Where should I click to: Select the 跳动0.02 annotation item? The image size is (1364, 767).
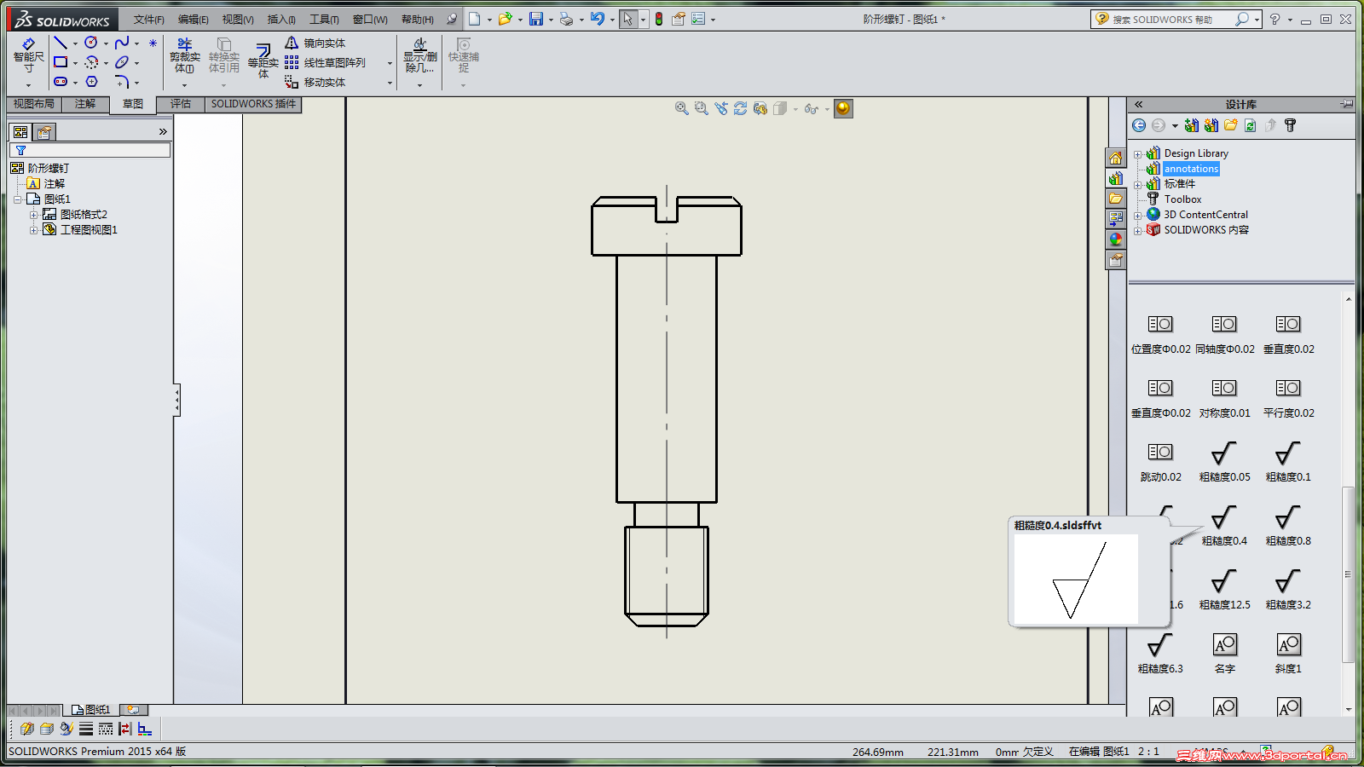1160,461
